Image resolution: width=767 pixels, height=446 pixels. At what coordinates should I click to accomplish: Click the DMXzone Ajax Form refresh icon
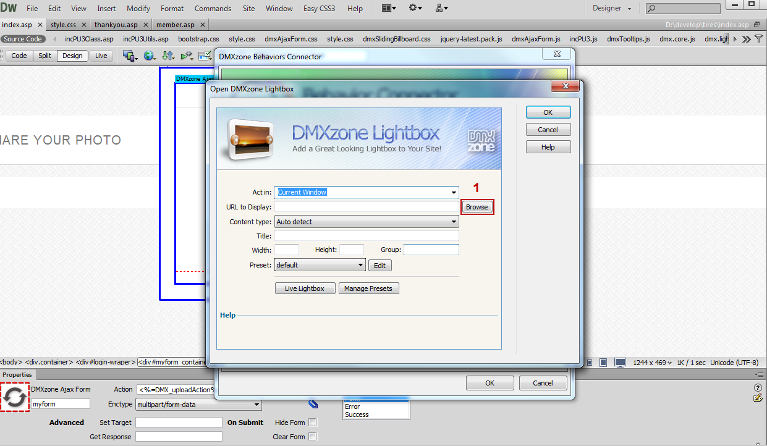[15, 398]
